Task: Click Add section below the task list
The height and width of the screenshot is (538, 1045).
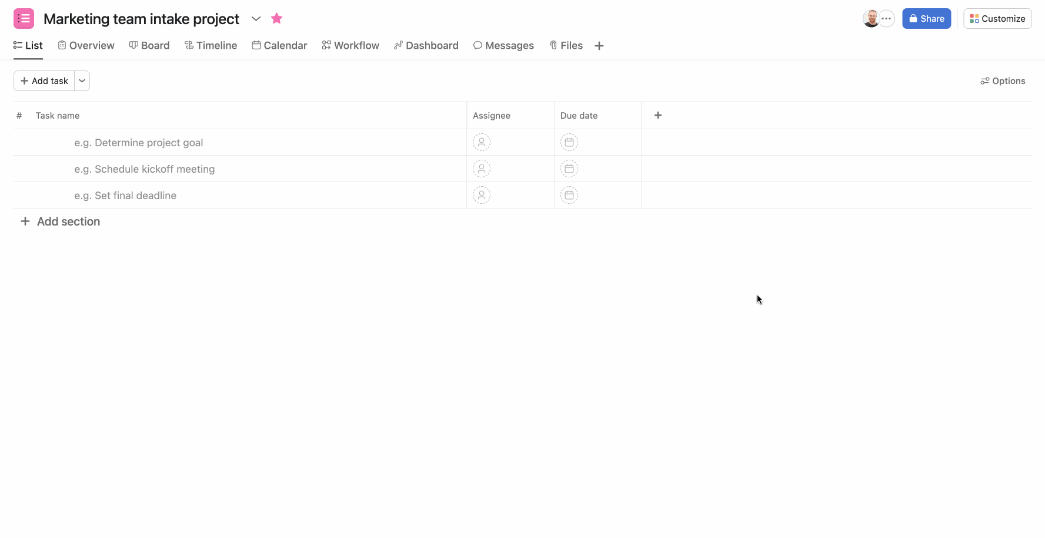Action: 60,221
